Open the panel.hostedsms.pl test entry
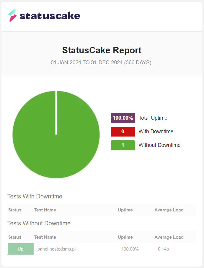 click(56, 249)
